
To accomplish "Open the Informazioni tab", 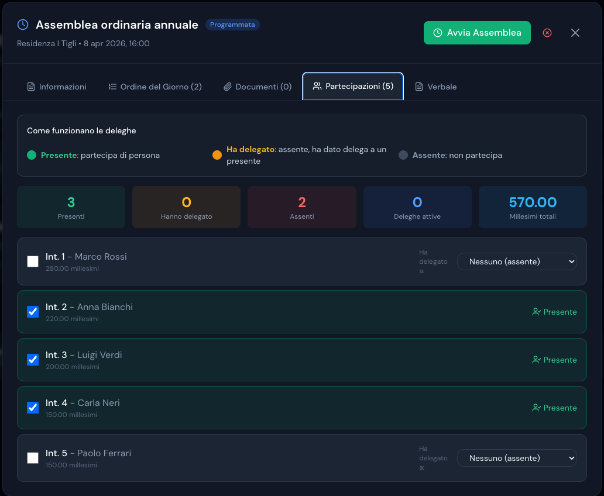I will tap(57, 87).
